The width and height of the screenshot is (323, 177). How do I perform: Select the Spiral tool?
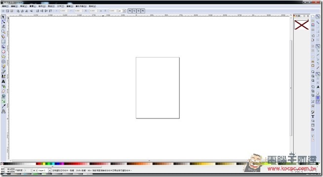pyautogui.click(x=3, y=61)
